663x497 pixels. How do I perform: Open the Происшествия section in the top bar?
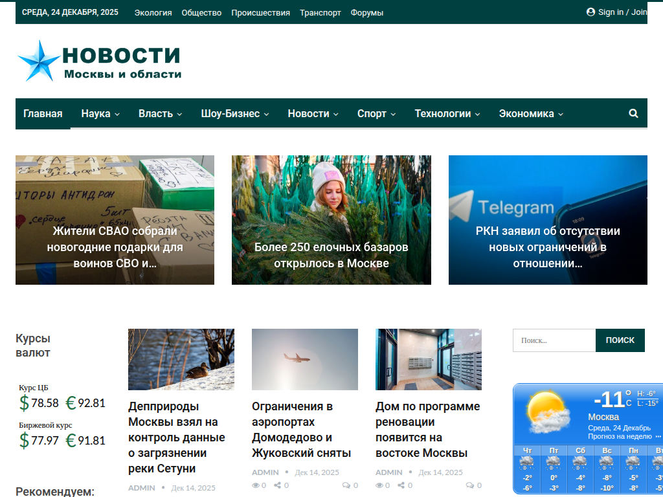260,12
